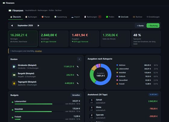Select the green Lebensmittel legend dot
Screen dimensions: 169x122
[x=117, y=69]
